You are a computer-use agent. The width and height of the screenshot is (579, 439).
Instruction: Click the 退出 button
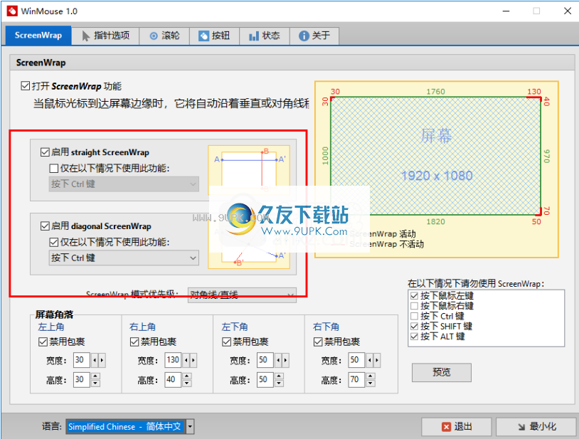457,427
